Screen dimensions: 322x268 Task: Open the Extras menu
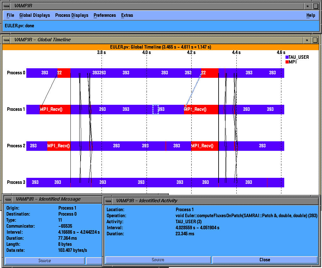pyautogui.click(x=127, y=15)
